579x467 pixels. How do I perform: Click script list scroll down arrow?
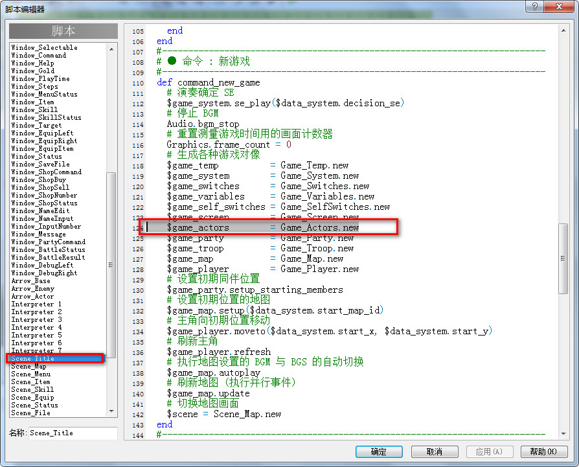click(x=111, y=411)
